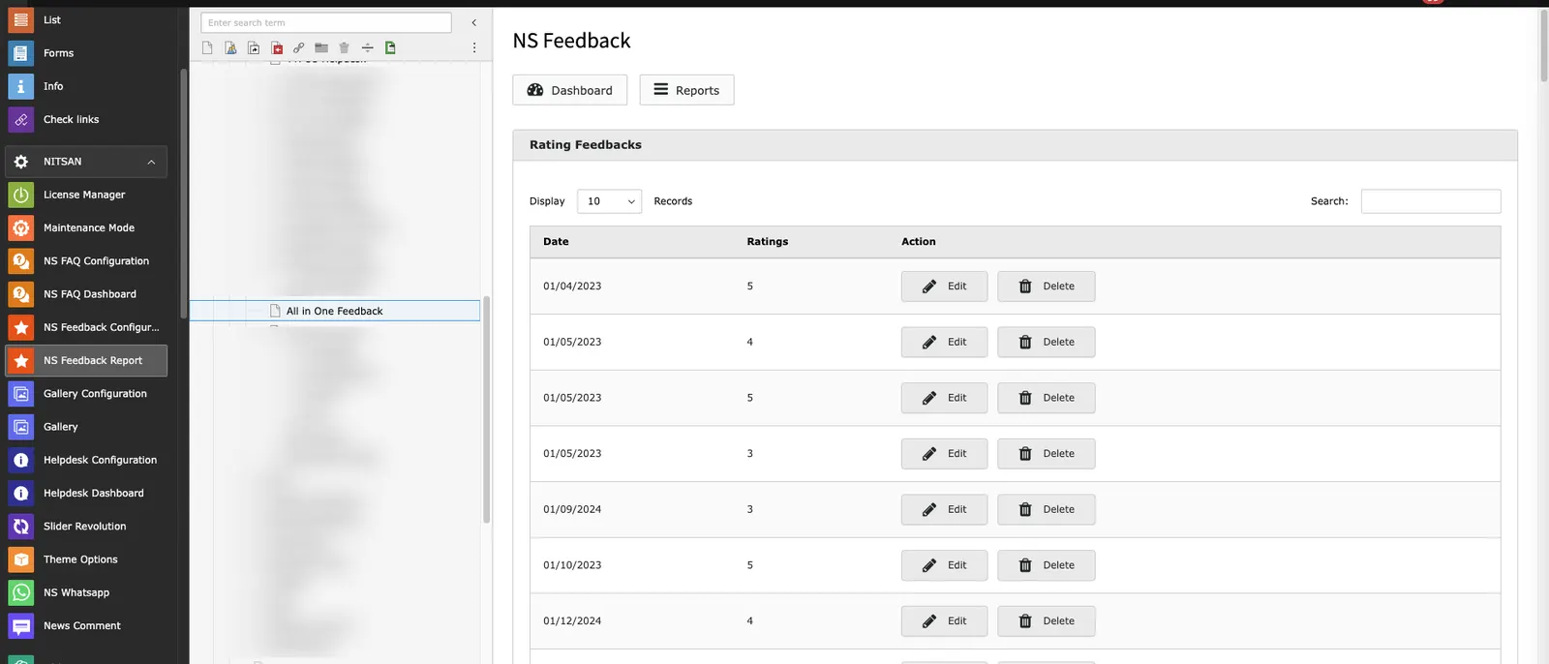Open the Forms module icon

[20, 53]
